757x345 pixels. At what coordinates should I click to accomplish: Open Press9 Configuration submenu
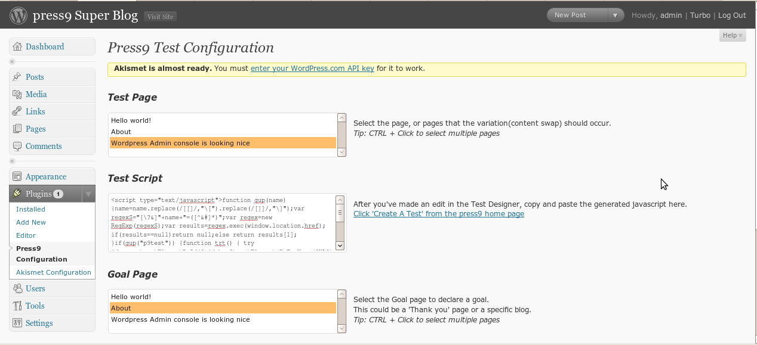[41, 254]
